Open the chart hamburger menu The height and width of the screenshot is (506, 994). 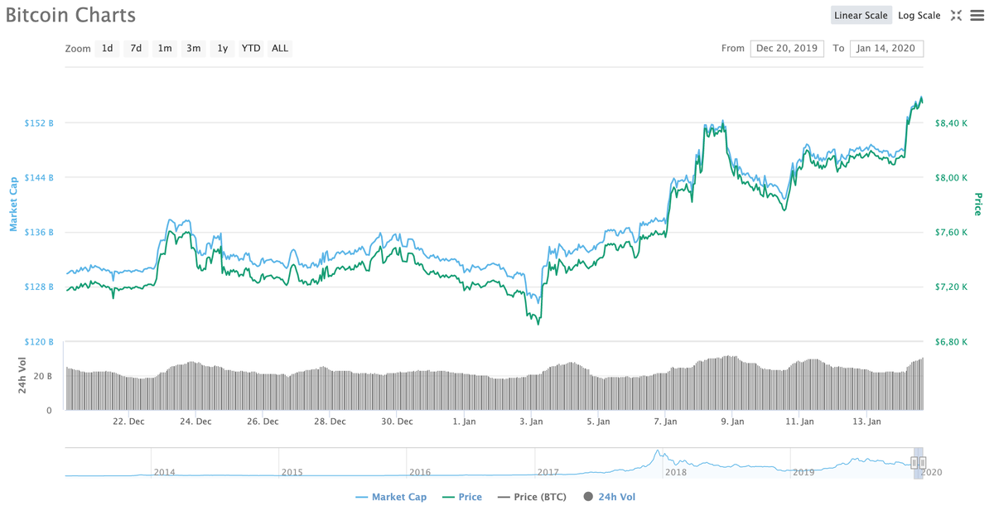click(x=977, y=16)
